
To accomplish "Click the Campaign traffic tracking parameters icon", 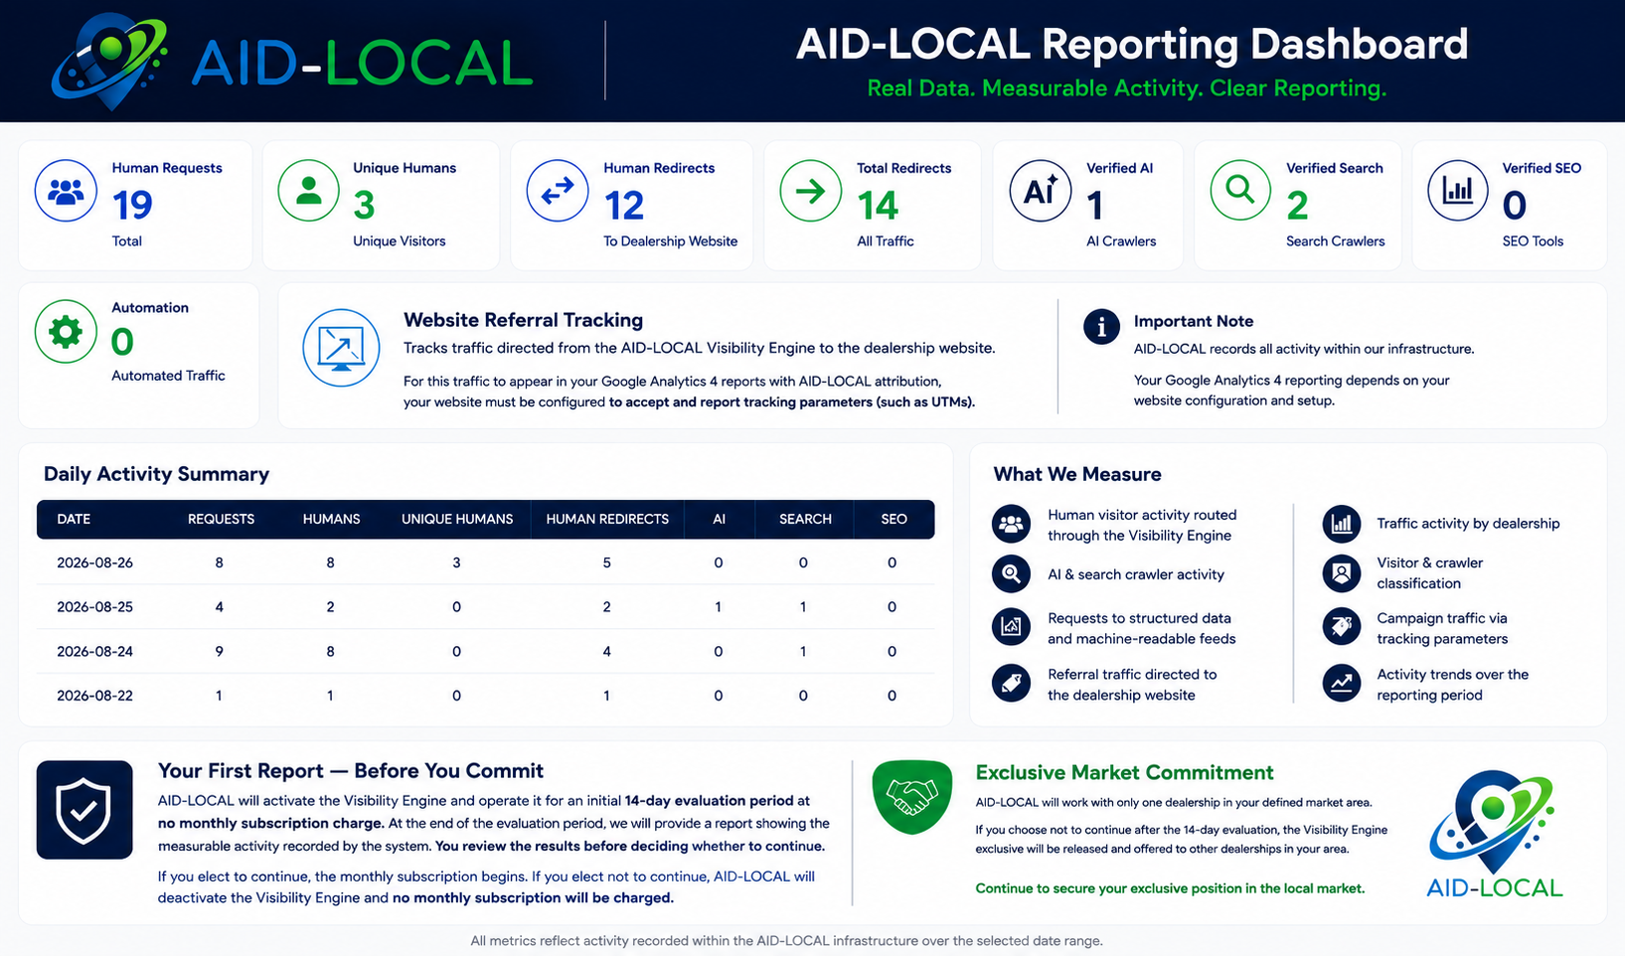I will click(x=1342, y=626).
